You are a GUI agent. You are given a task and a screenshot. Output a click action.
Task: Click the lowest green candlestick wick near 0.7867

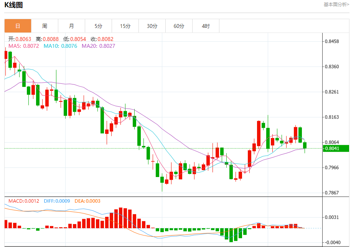pyautogui.click(x=162, y=187)
